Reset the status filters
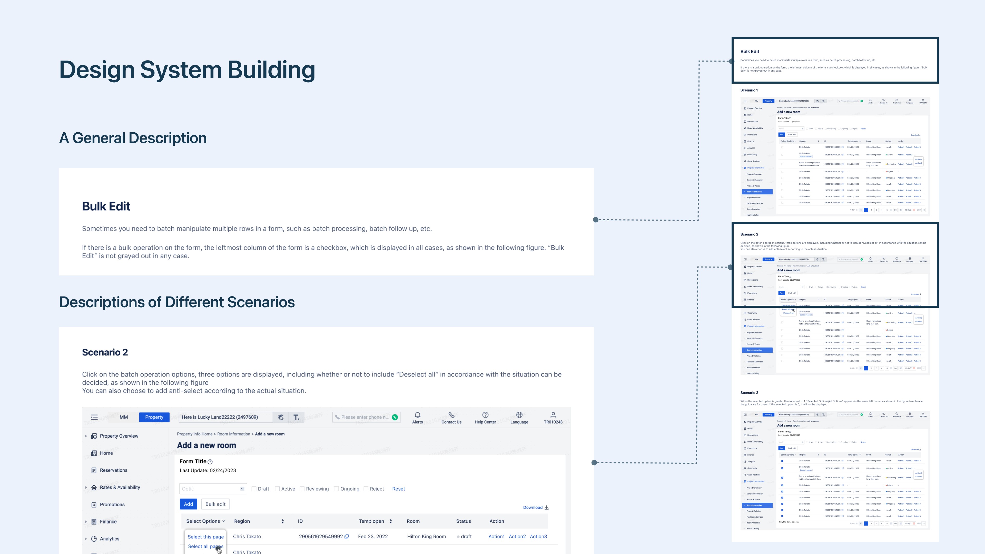The image size is (985, 554). click(398, 489)
